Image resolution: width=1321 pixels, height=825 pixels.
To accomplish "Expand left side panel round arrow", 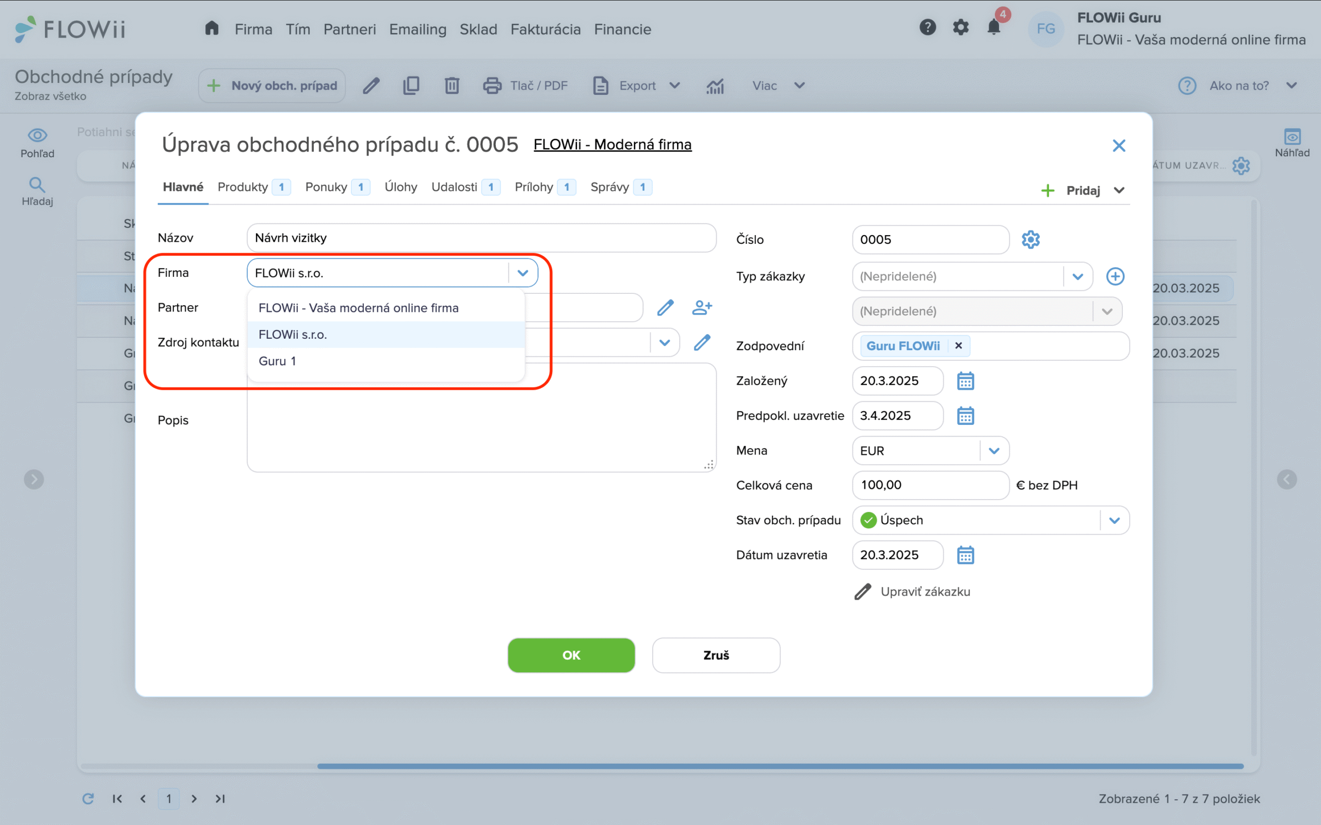I will point(34,480).
